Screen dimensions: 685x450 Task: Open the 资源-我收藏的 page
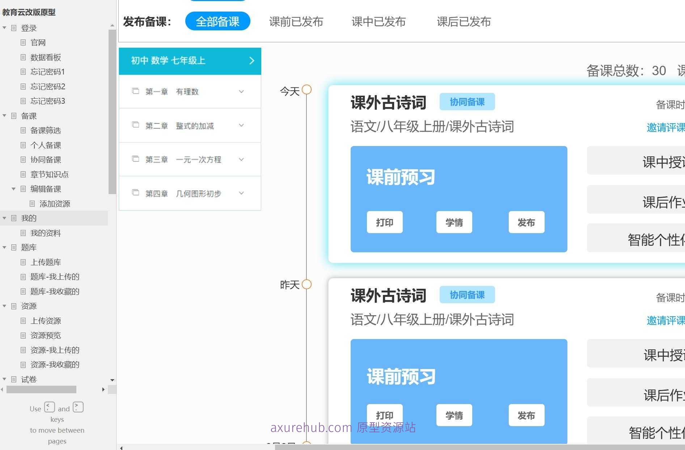point(55,364)
